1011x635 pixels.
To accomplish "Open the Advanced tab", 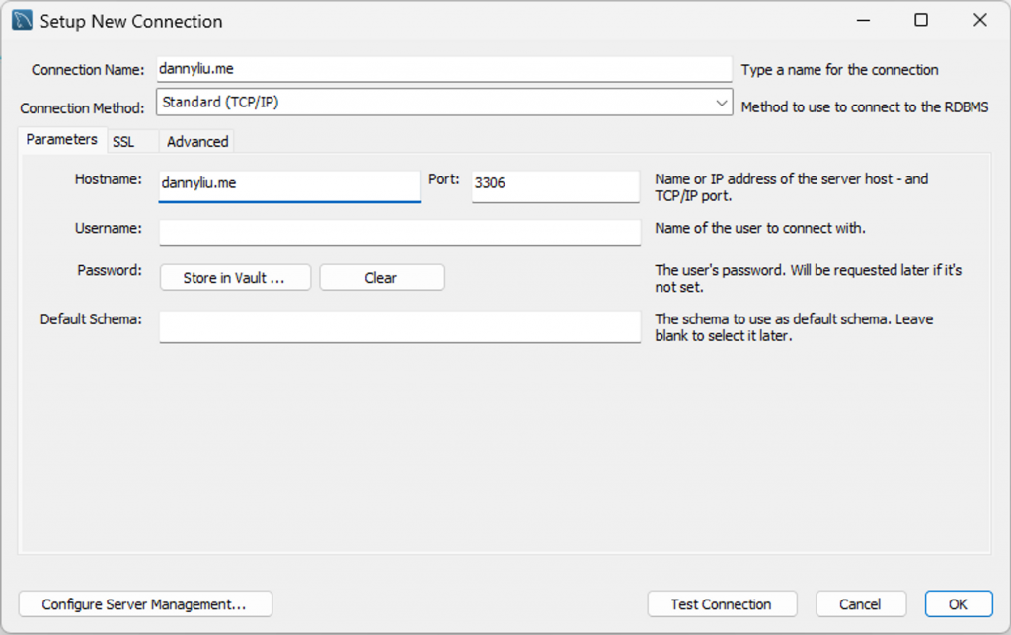I will (x=197, y=142).
